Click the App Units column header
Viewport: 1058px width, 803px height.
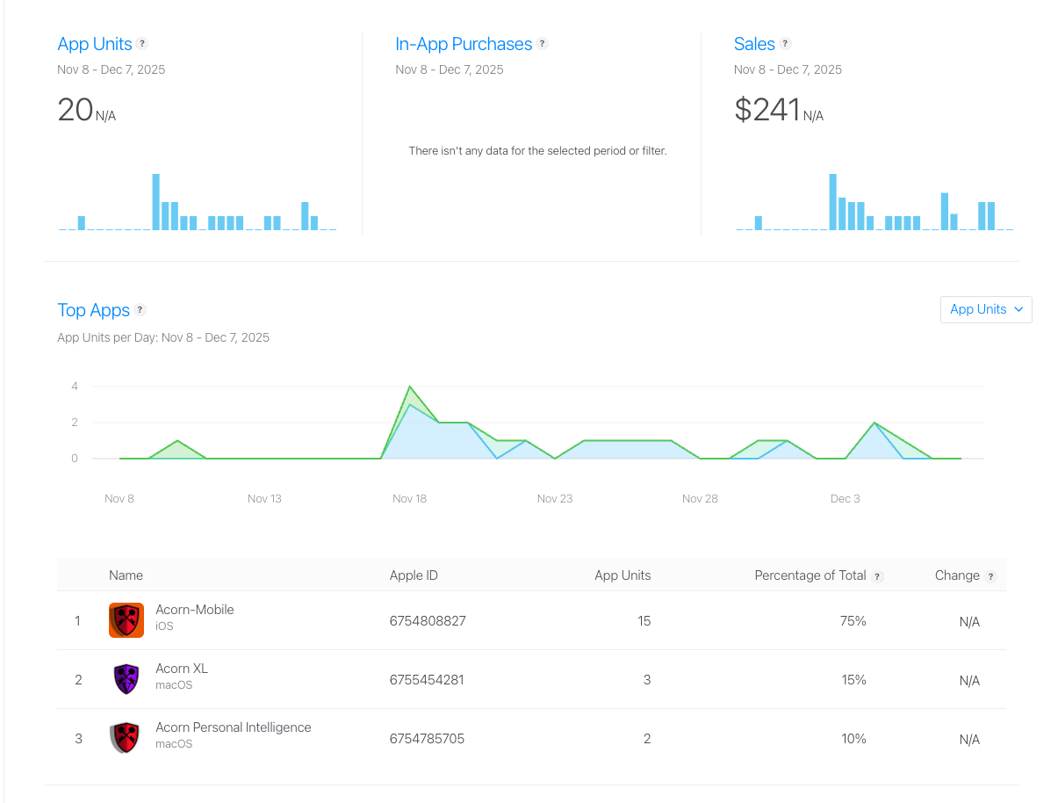point(623,575)
